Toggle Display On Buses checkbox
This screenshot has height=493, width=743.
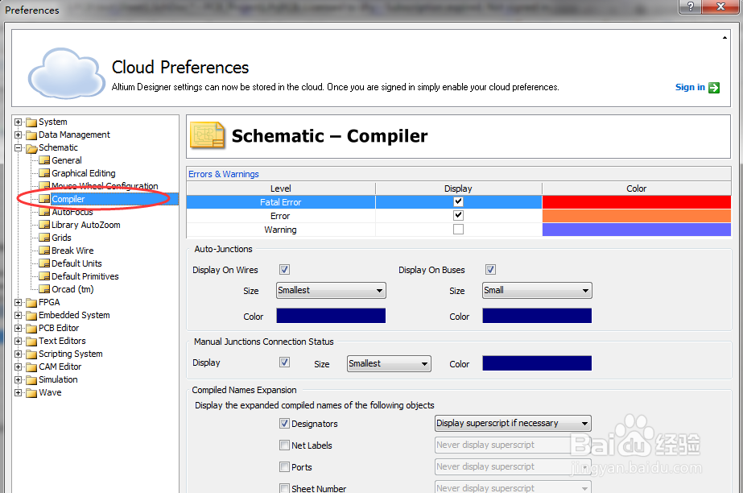pos(490,269)
